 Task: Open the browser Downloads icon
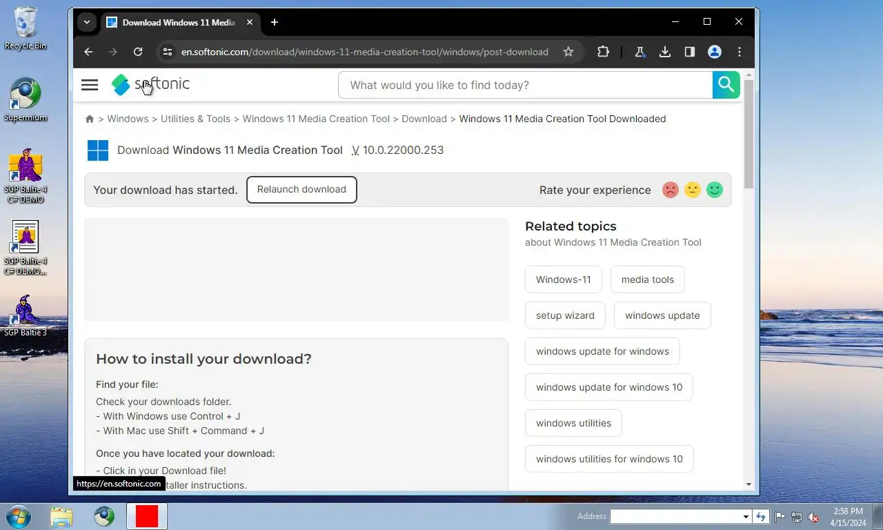pyautogui.click(x=665, y=52)
